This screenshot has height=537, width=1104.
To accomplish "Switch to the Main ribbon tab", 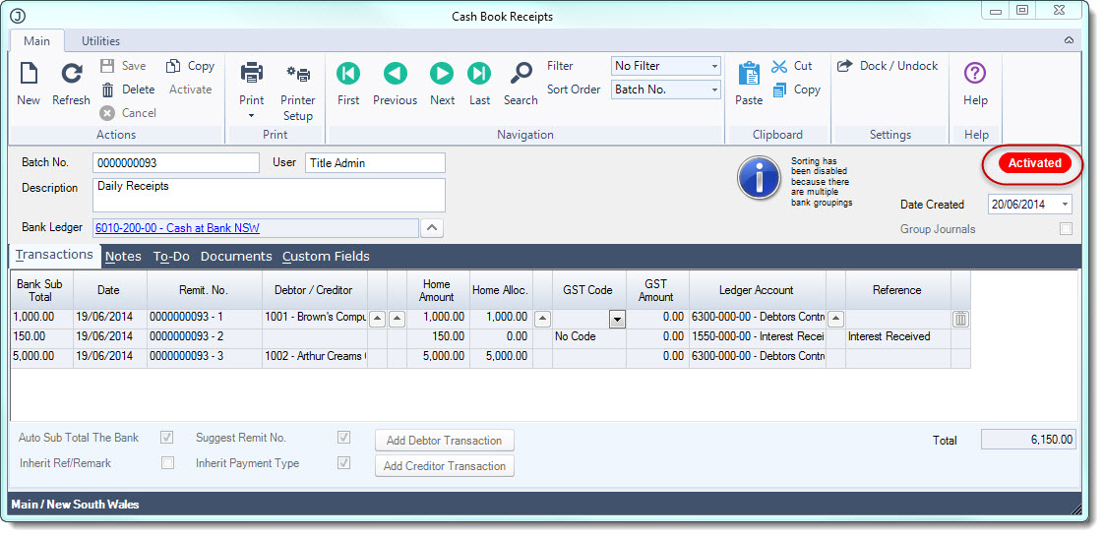I will pyautogui.click(x=36, y=41).
